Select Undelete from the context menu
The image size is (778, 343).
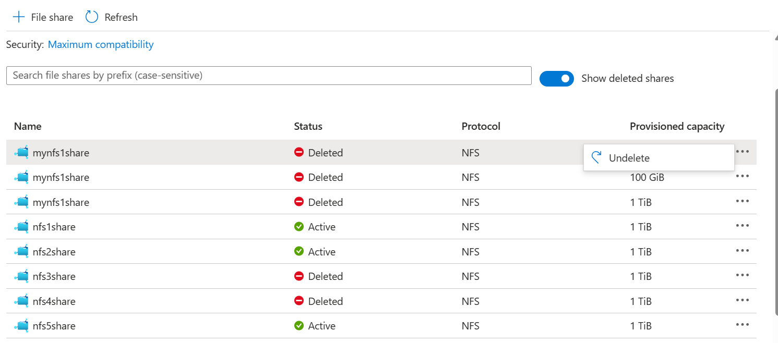[x=629, y=158]
